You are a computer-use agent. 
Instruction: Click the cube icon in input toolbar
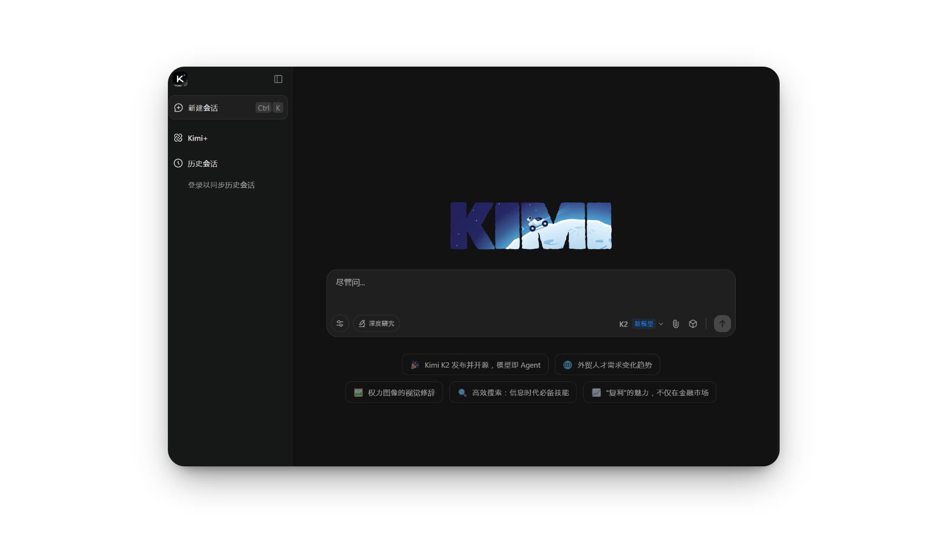coord(693,324)
